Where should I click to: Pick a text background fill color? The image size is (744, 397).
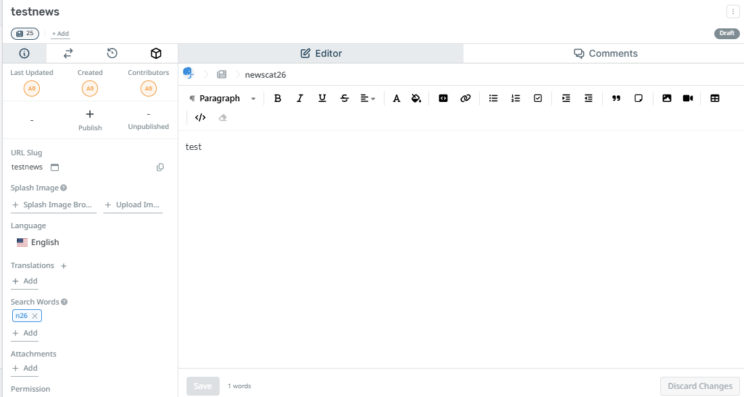(416, 99)
